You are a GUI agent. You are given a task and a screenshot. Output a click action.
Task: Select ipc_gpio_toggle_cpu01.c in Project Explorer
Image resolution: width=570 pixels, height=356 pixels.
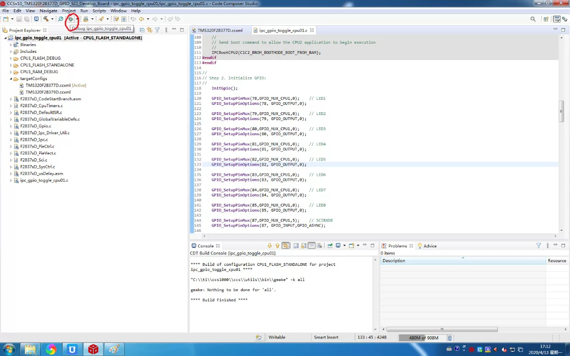click(x=44, y=180)
